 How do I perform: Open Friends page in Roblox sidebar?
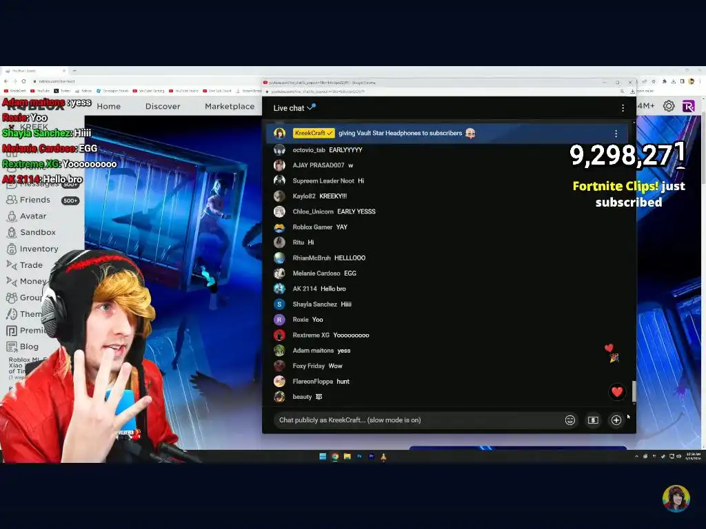34,200
